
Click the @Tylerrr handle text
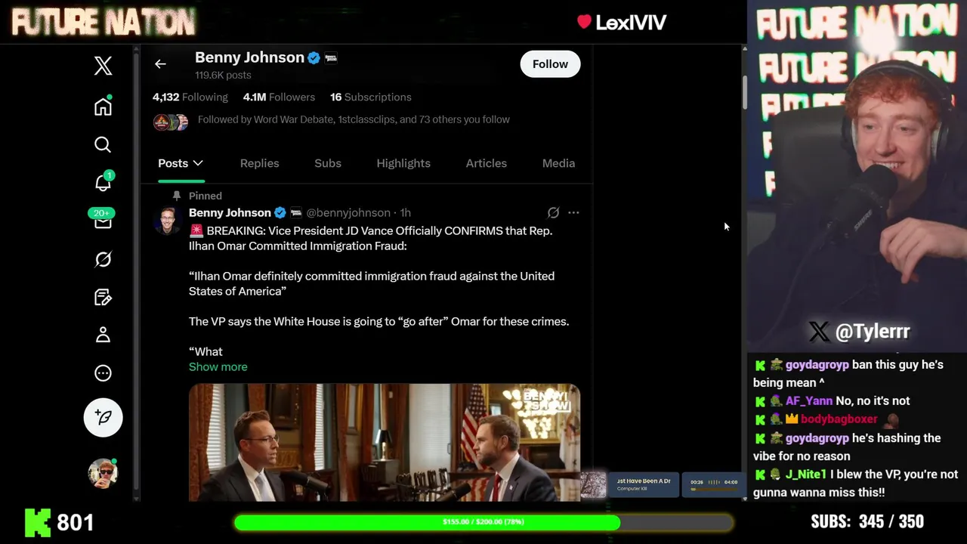pyautogui.click(x=872, y=331)
